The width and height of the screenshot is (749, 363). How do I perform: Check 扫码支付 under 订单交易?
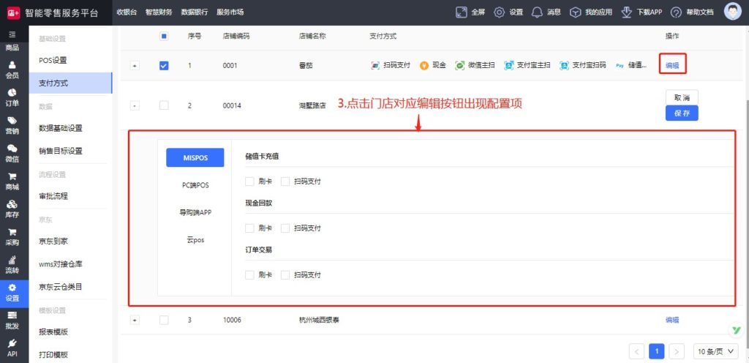click(285, 275)
